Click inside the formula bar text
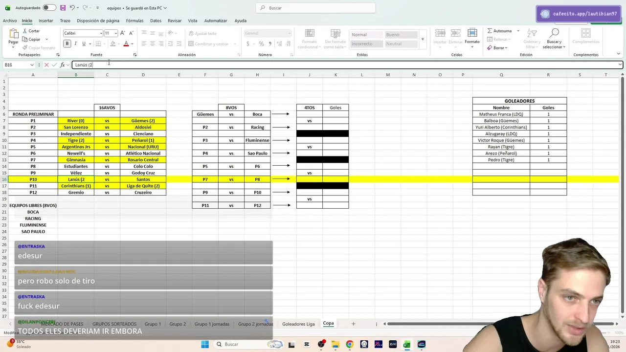Viewport: 626px width, 352px height. [84, 65]
